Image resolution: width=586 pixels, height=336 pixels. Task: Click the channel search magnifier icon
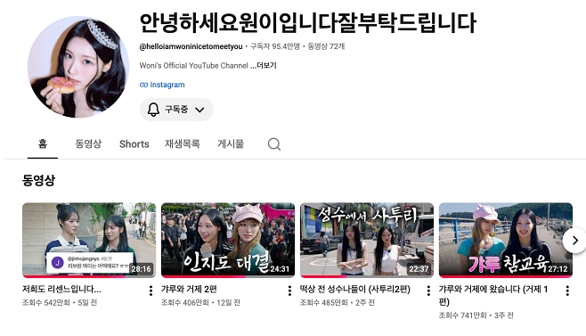point(274,144)
